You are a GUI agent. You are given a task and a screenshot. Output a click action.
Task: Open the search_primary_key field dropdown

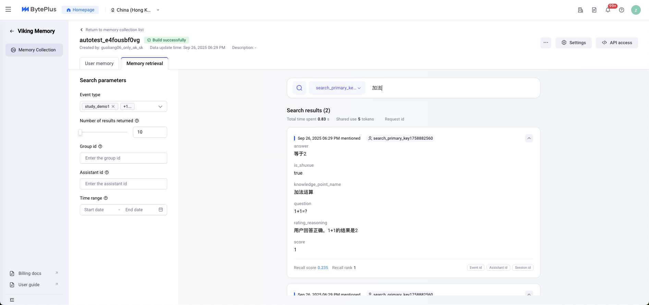[337, 88]
